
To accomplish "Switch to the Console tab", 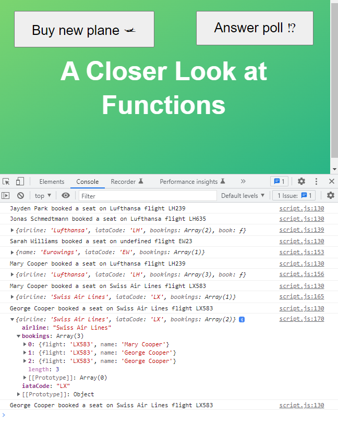I will pos(87,182).
